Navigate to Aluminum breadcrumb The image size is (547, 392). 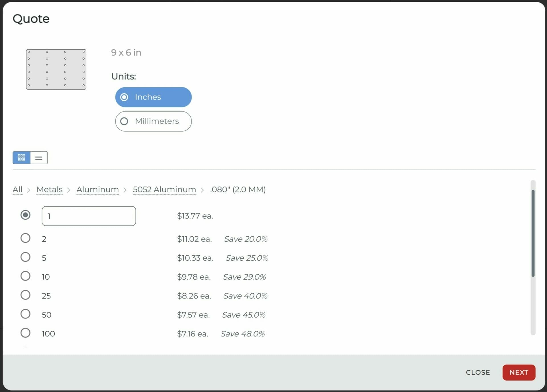tap(97, 189)
